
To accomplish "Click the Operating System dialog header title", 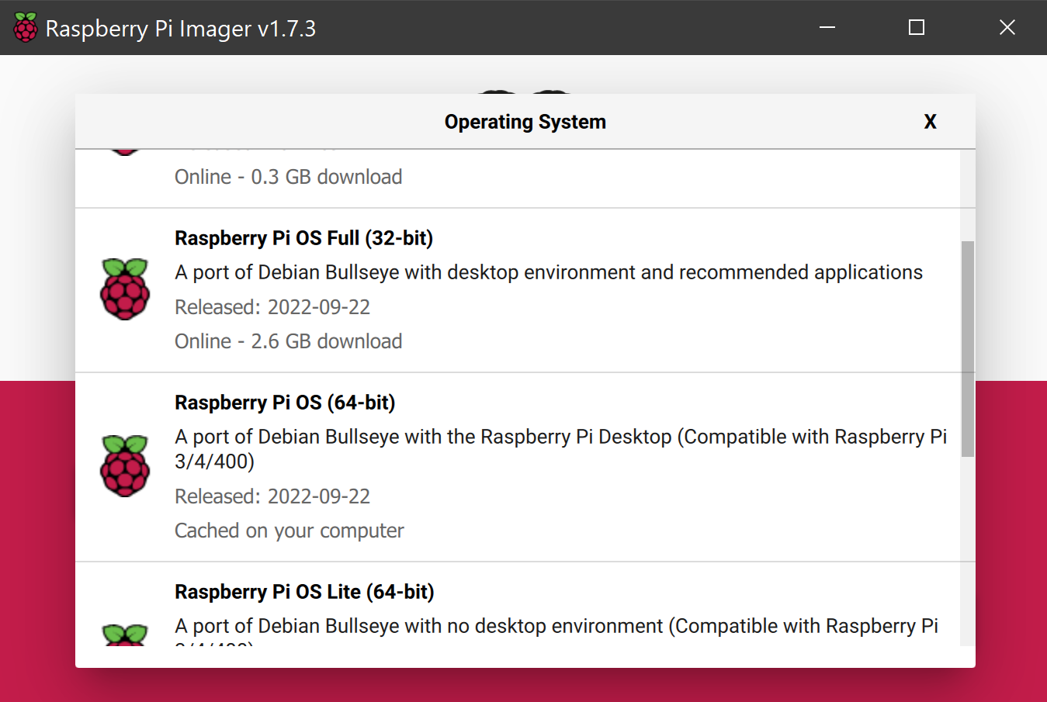I will tap(525, 122).
